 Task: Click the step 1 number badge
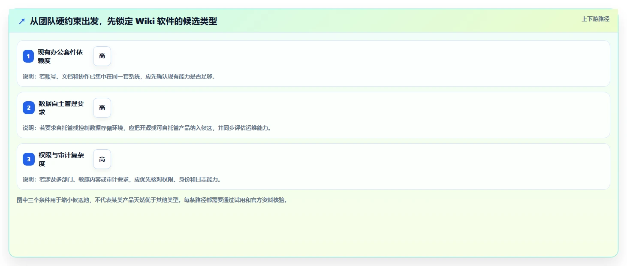(x=28, y=56)
